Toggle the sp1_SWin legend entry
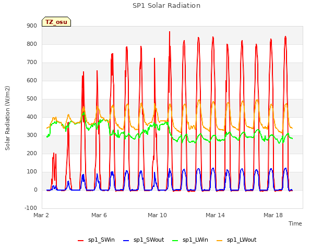The height and width of the screenshot is (250, 334). 96,240
